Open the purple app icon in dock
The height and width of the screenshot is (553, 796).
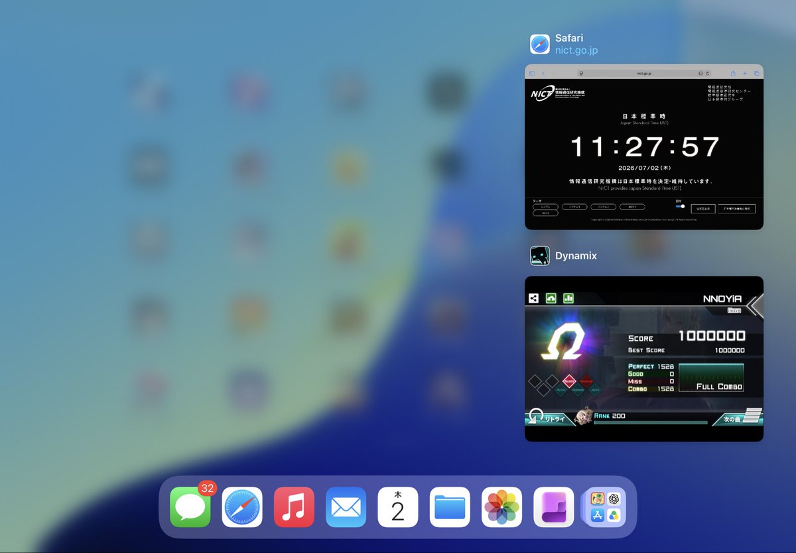click(x=553, y=507)
